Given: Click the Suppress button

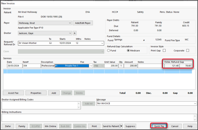Looking at the screenshot, I should click(x=130, y=126).
